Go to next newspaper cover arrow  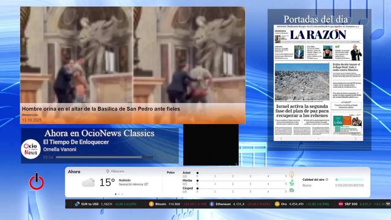coord(356,138)
